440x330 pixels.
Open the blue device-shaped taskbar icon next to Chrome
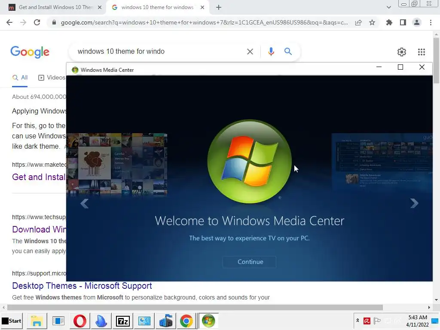coord(165,321)
